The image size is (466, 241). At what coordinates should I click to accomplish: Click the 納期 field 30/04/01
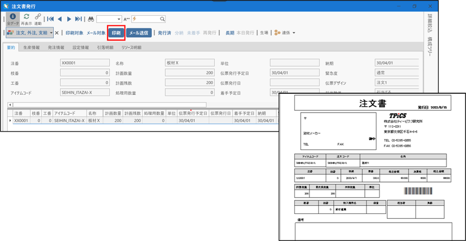[397, 63]
